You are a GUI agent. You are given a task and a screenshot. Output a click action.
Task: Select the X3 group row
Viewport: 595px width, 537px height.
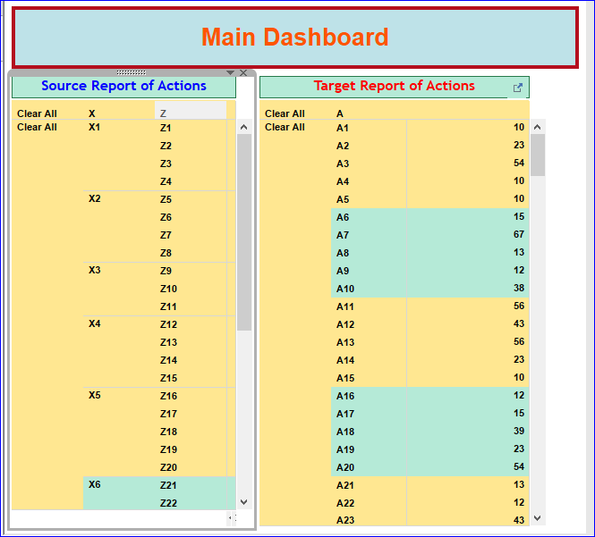click(x=95, y=270)
